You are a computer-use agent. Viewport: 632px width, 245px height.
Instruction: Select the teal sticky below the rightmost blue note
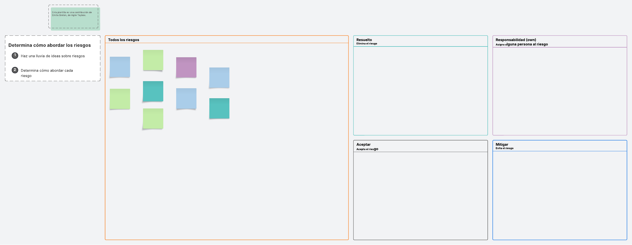pos(219,108)
